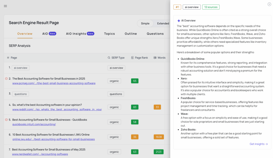Click the page rank 58 badge
The height and width of the screenshot is (158, 273).
click(135, 122)
